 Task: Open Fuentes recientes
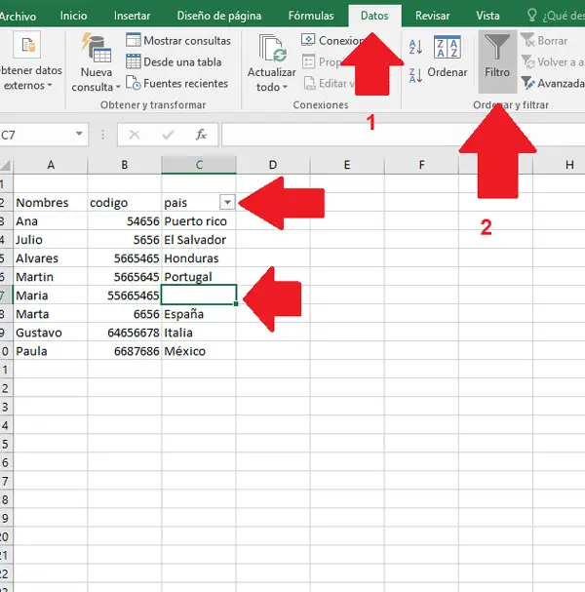click(x=177, y=83)
